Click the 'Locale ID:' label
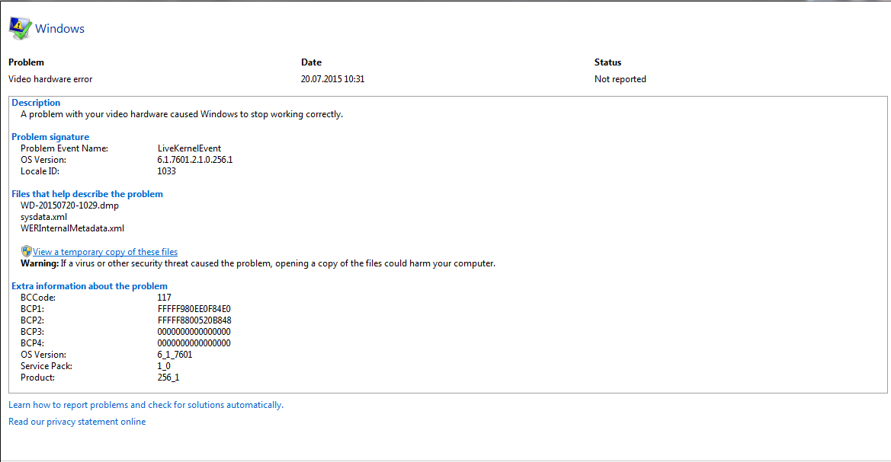This screenshot has width=891, height=462. click(x=40, y=170)
